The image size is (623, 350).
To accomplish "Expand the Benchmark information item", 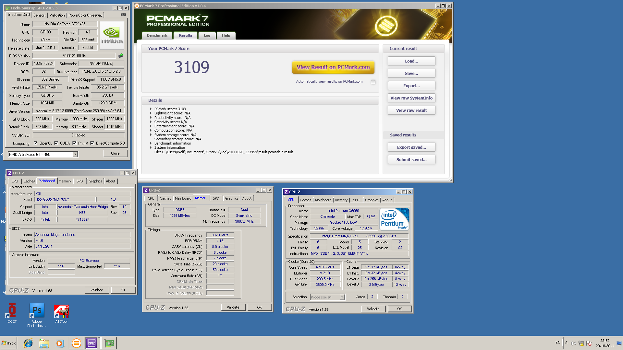I will 151,143.
